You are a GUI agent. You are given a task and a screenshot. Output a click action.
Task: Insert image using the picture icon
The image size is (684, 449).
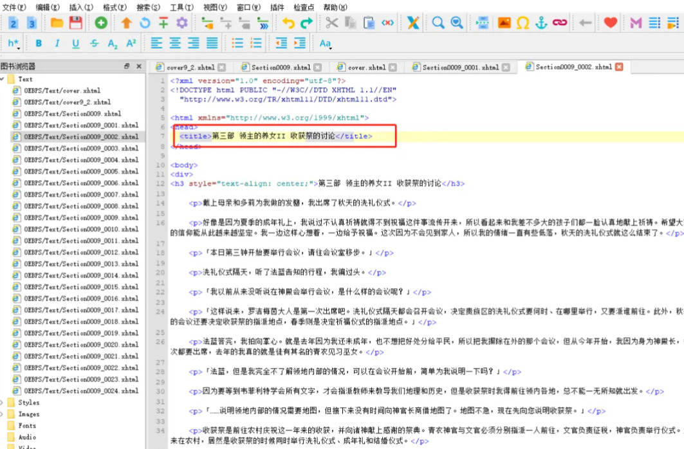click(504, 23)
